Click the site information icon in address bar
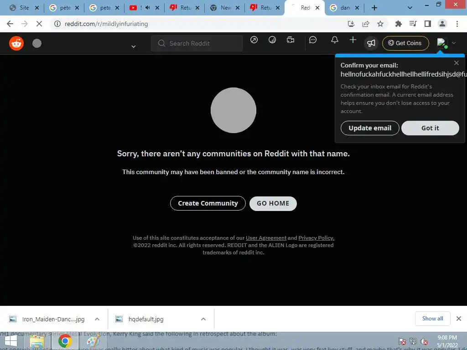 tap(57, 24)
